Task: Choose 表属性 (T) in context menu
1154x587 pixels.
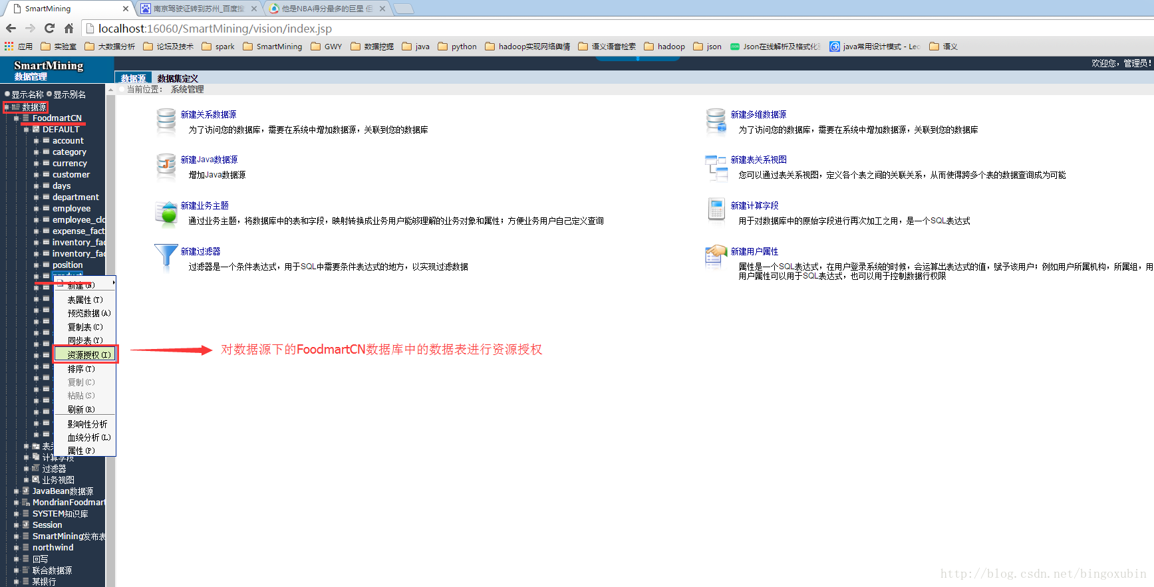Action: 85,300
